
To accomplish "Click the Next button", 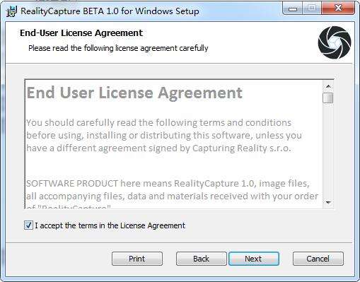I will click(x=254, y=259).
